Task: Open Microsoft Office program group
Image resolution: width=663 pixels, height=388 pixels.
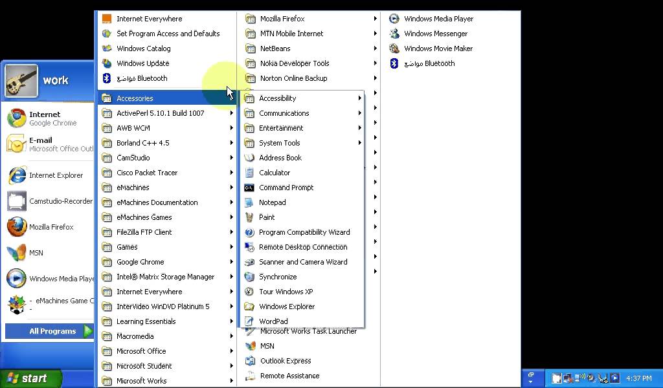Action: coord(166,351)
